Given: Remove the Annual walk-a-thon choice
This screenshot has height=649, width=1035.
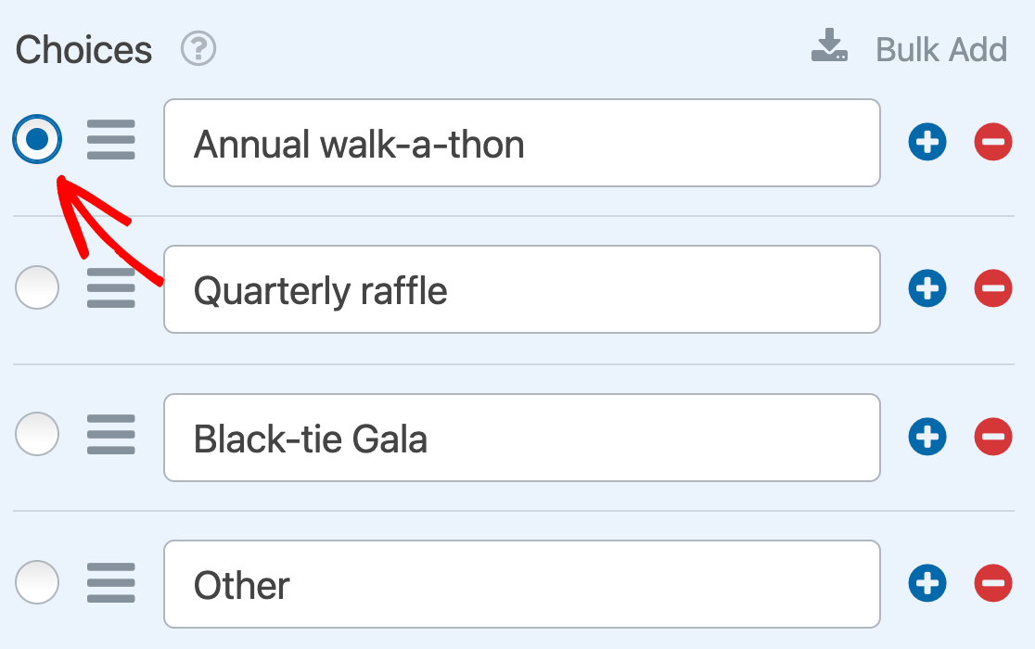Looking at the screenshot, I should 993,142.
